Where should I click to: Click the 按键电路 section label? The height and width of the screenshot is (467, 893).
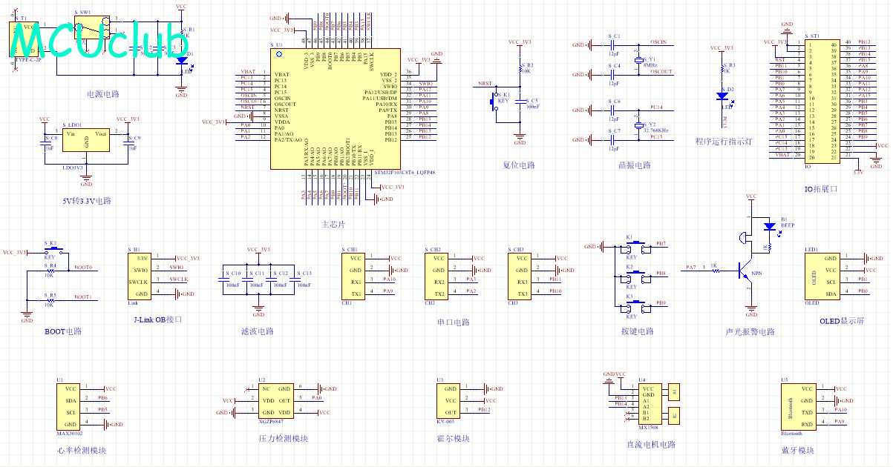(x=638, y=331)
